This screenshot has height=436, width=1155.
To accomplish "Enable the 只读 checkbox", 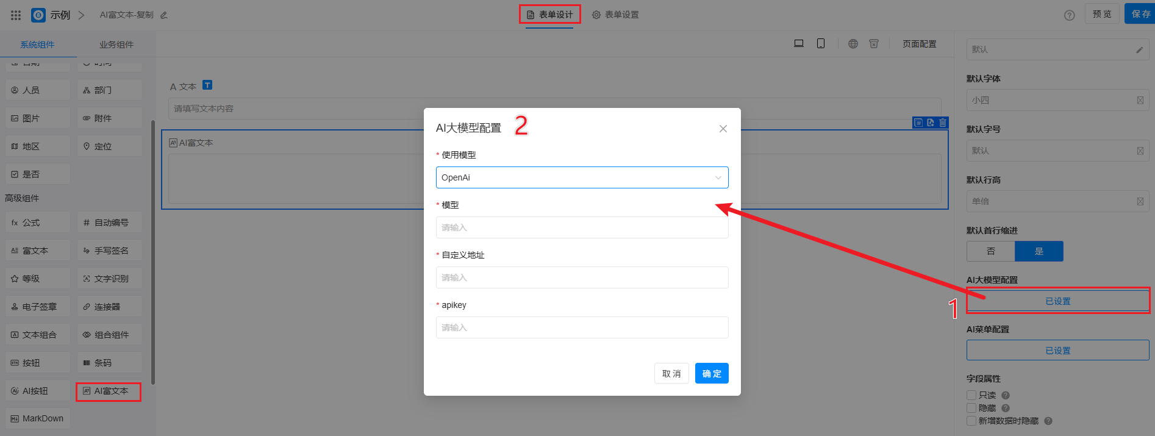I will (x=971, y=395).
